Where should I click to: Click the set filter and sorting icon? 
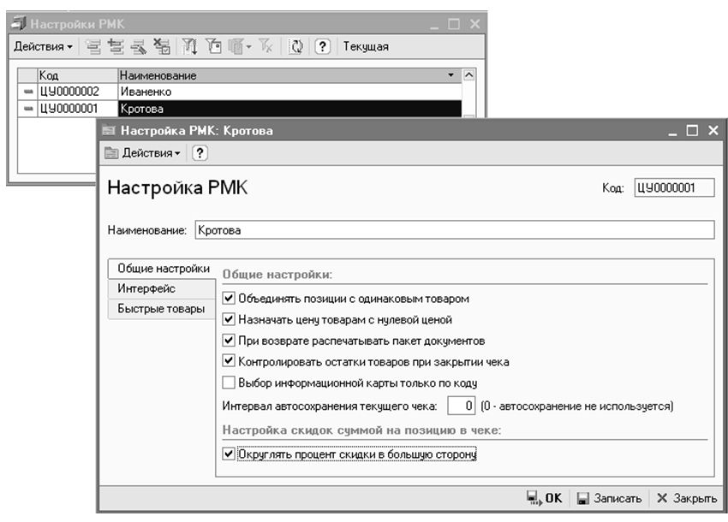click(x=190, y=46)
